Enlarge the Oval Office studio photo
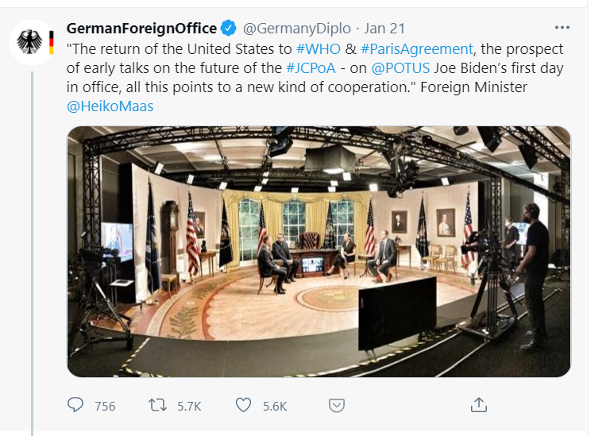 click(319, 251)
